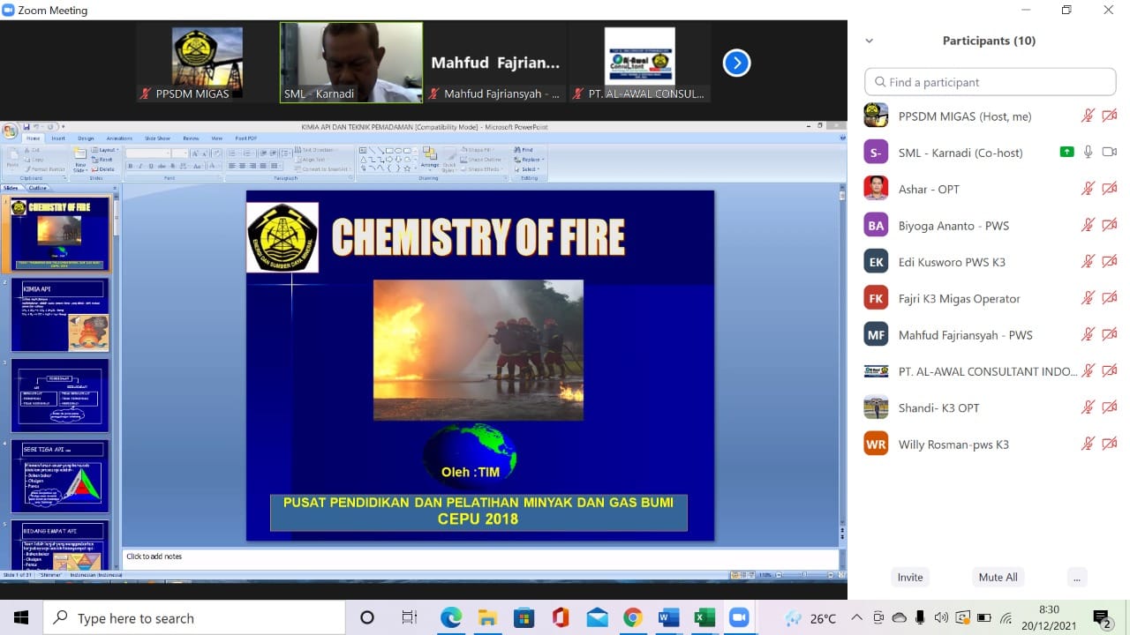Switch to the Review ribbon tab

pyautogui.click(x=191, y=138)
